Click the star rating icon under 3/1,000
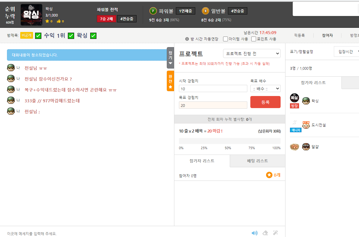The height and width of the screenshot is (237, 359). click(x=47, y=21)
